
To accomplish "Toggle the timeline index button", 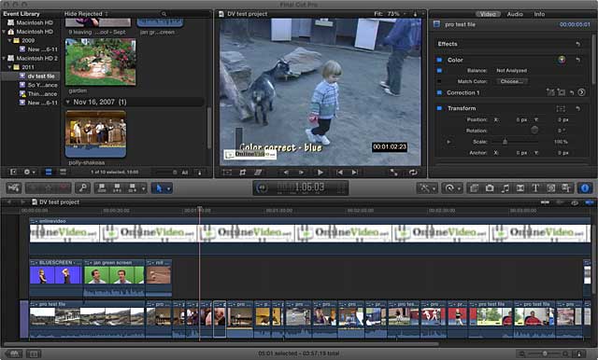I will (x=34, y=353).
